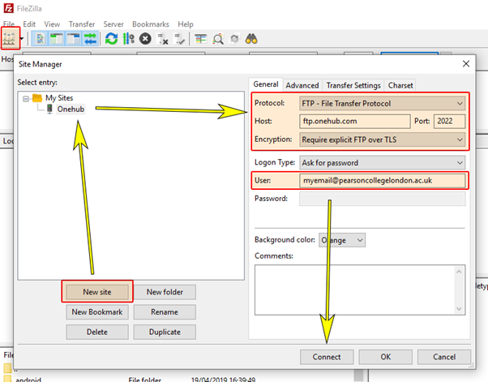Viewport: 488px width, 382px height.
Task: Open the Encryption dropdown
Action: tap(382, 139)
